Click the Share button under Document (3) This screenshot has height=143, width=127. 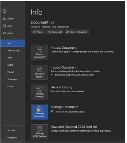coord(38,32)
